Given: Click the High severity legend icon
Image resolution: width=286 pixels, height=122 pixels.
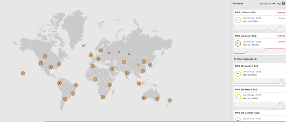Looking at the screenshot, I should pyautogui.click(x=283, y=3).
